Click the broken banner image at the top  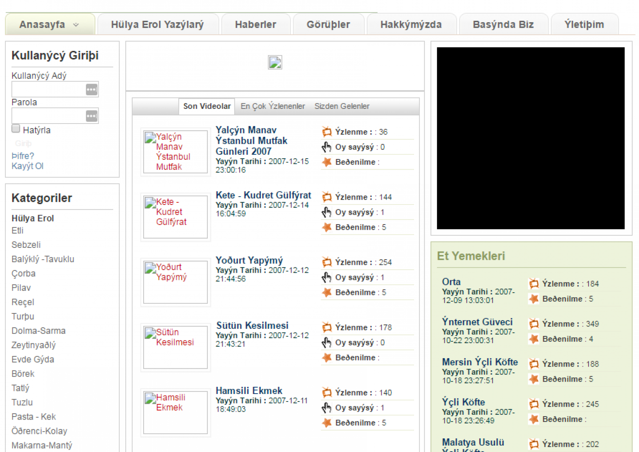pos(275,63)
